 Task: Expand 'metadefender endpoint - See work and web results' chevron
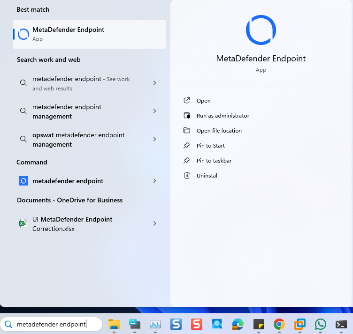[154, 83]
